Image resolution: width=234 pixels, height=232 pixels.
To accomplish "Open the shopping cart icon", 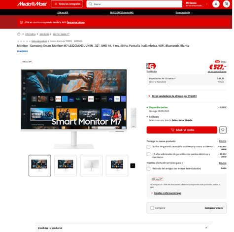I will pyautogui.click(x=227, y=4).
